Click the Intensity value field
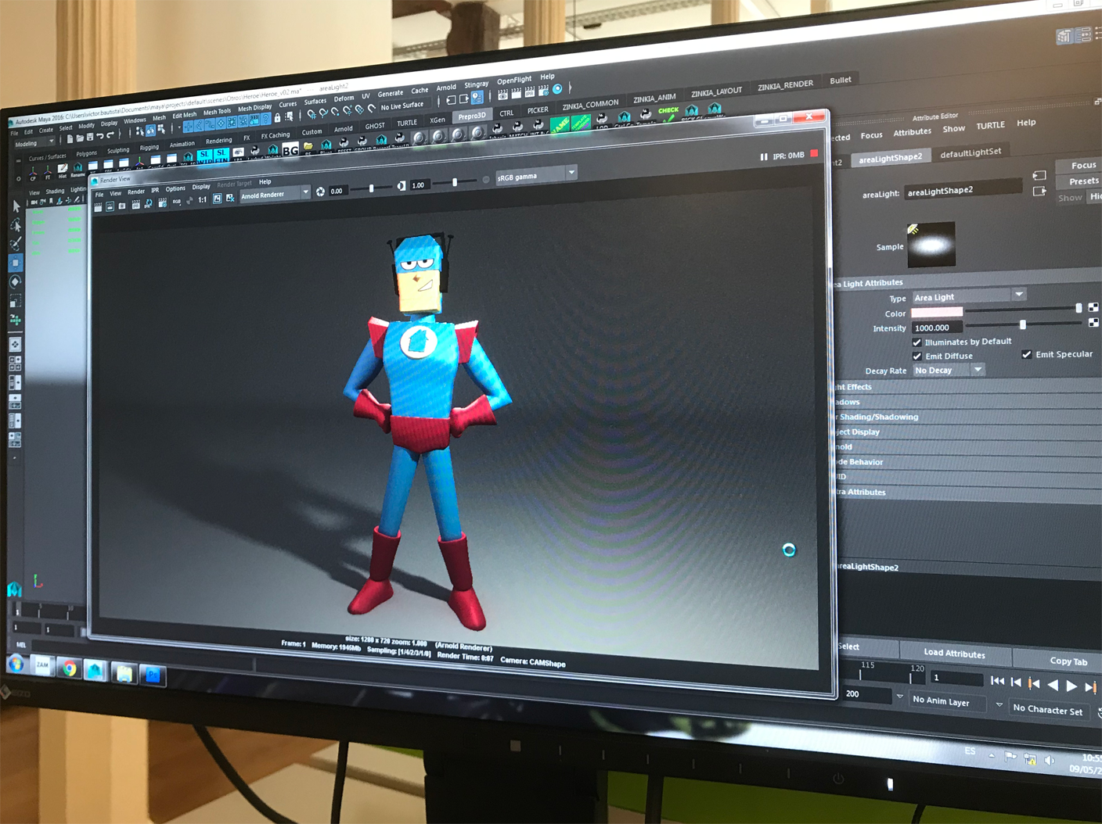The height and width of the screenshot is (824, 1102). tap(937, 328)
